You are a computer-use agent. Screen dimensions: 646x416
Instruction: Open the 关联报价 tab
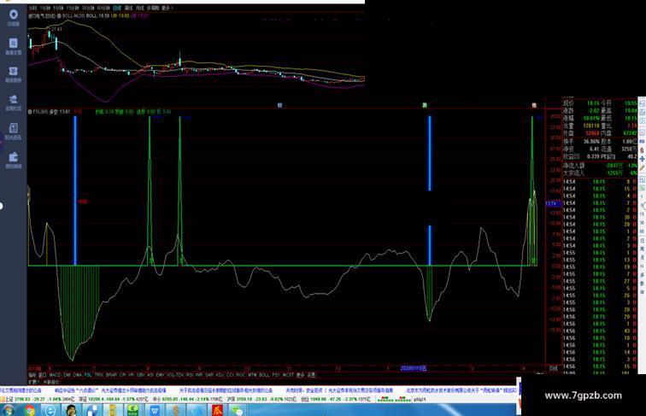51,382
